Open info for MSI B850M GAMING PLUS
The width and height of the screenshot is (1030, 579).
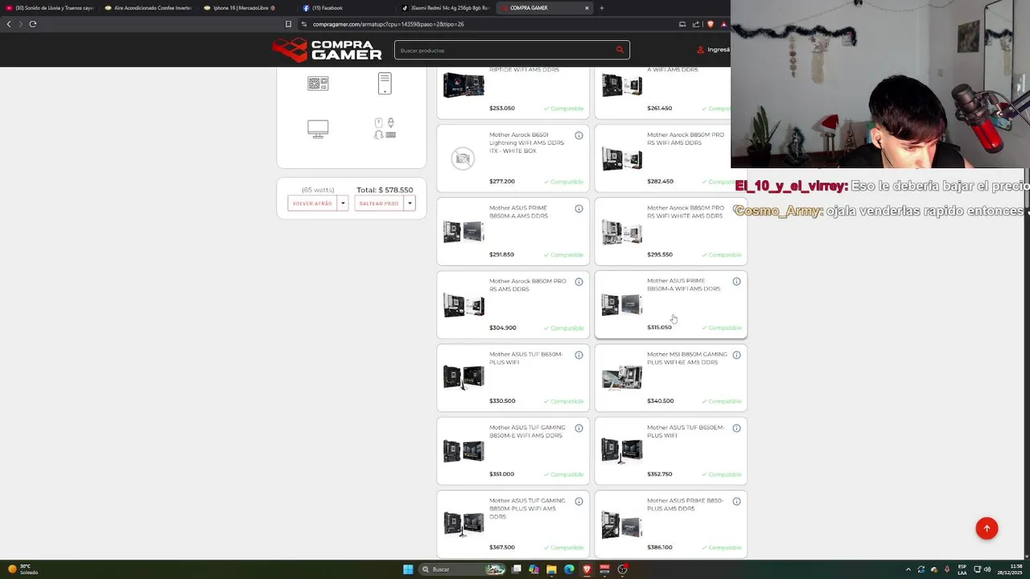(x=736, y=355)
